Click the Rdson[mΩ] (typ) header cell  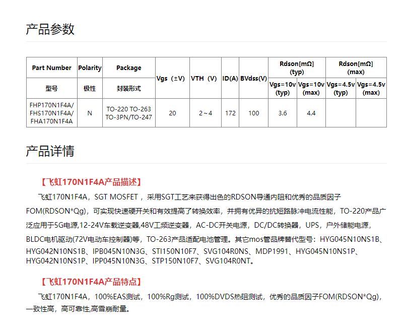click(x=297, y=68)
